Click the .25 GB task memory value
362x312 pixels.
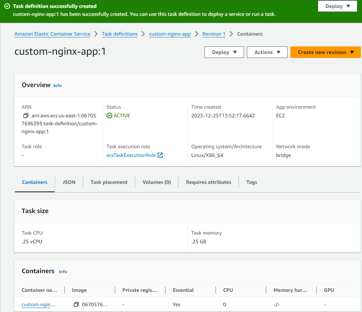199,241
